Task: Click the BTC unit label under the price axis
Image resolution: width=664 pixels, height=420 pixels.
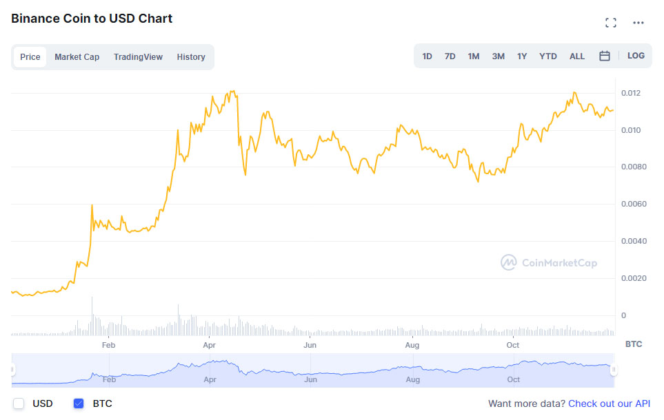Action: pos(634,344)
